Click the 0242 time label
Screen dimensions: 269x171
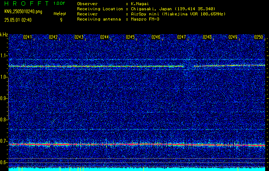click(53, 37)
